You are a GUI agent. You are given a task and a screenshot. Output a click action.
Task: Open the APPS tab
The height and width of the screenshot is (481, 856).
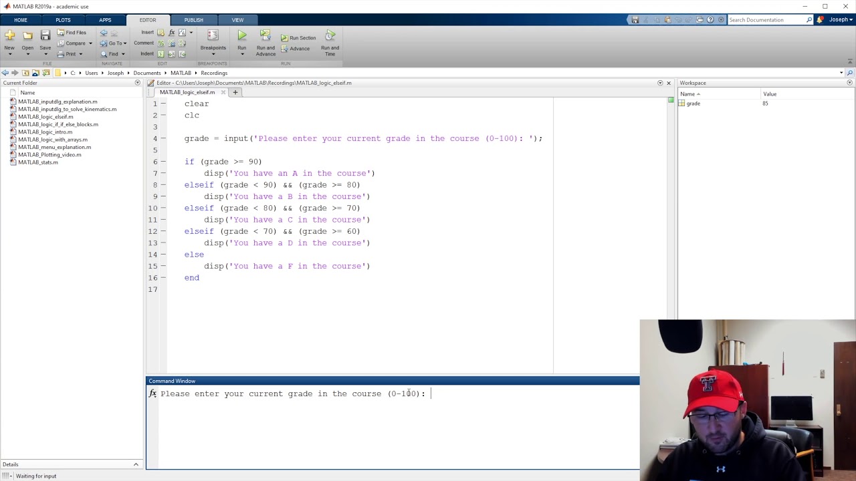coord(105,20)
